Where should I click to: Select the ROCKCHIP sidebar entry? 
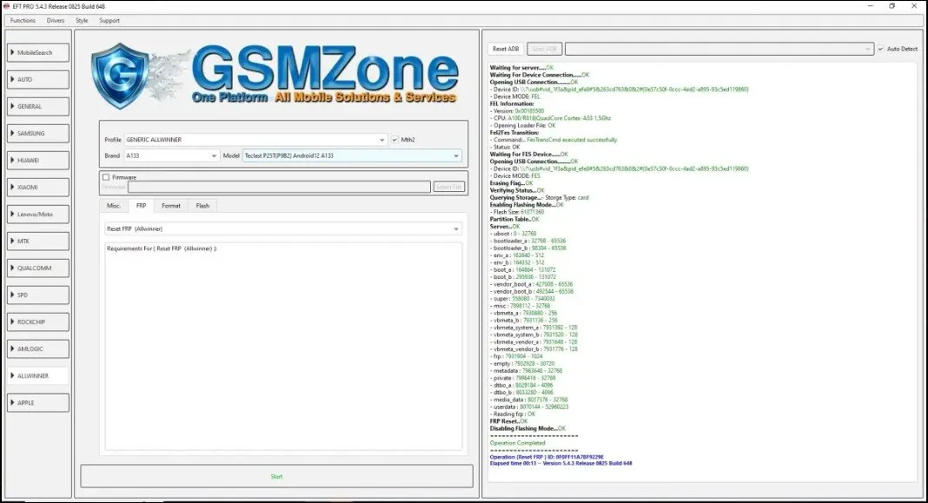[37, 321]
